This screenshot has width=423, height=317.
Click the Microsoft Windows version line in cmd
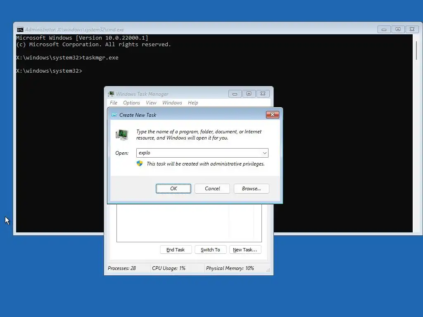pos(82,38)
